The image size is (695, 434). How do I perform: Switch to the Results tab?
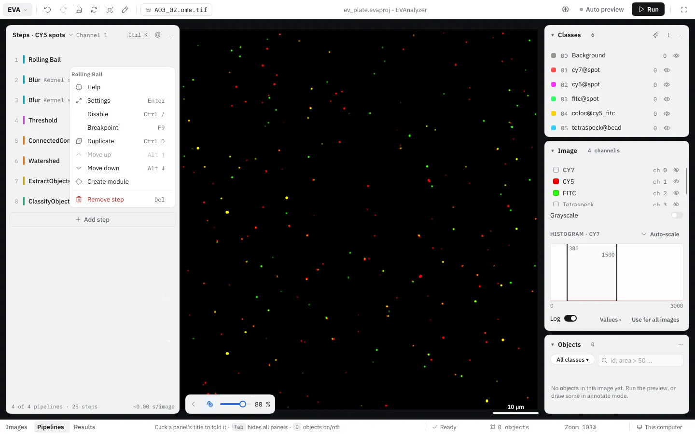pyautogui.click(x=84, y=427)
